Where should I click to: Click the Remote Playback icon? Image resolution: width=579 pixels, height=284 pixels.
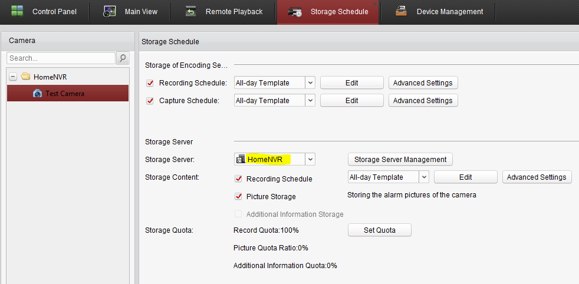190,11
